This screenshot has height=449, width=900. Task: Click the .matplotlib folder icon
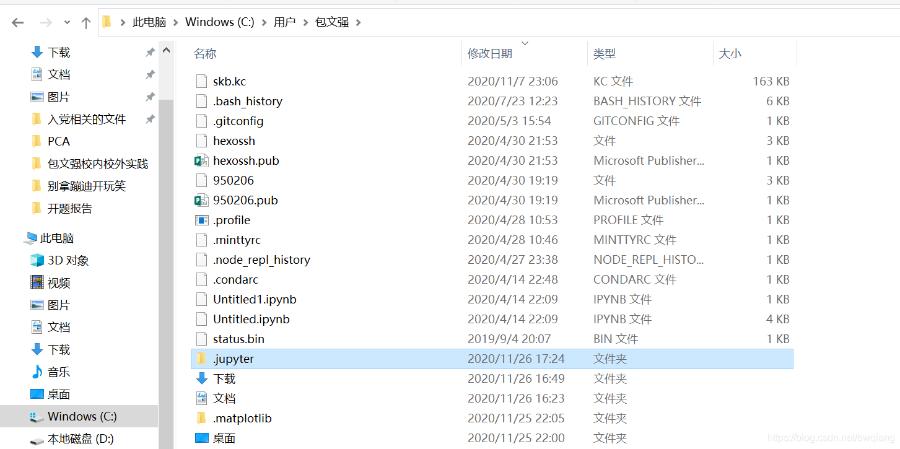[201, 418]
